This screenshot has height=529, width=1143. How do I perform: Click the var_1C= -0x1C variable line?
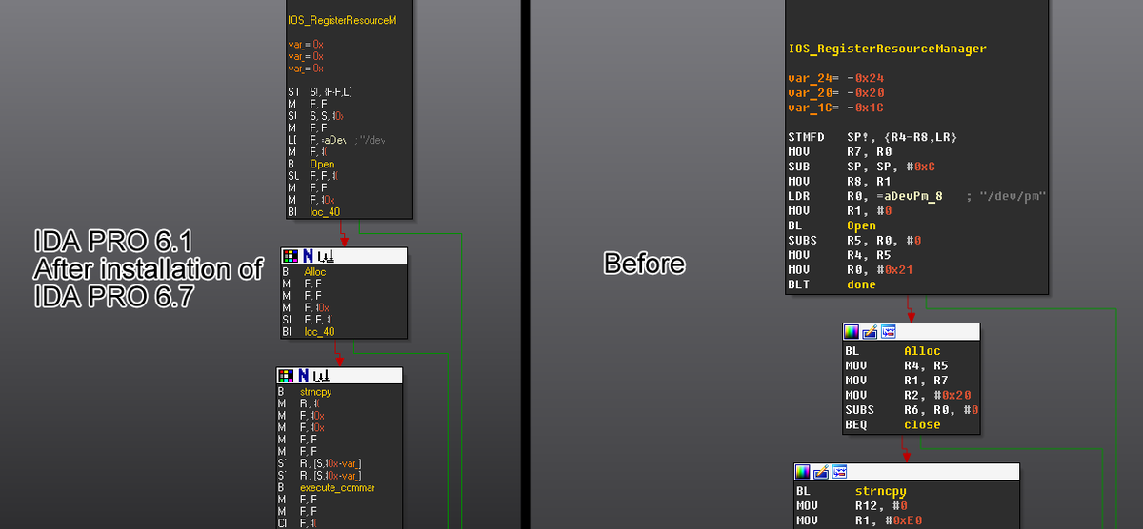click(x=836, y=108)
